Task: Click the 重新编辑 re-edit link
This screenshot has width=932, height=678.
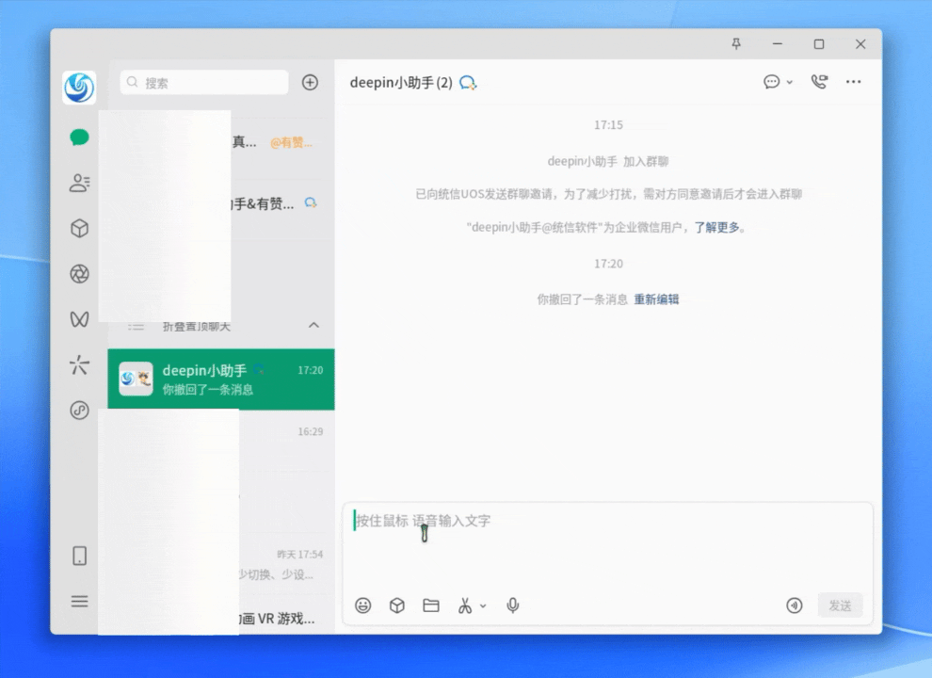Action: click(x=656, y=299)
